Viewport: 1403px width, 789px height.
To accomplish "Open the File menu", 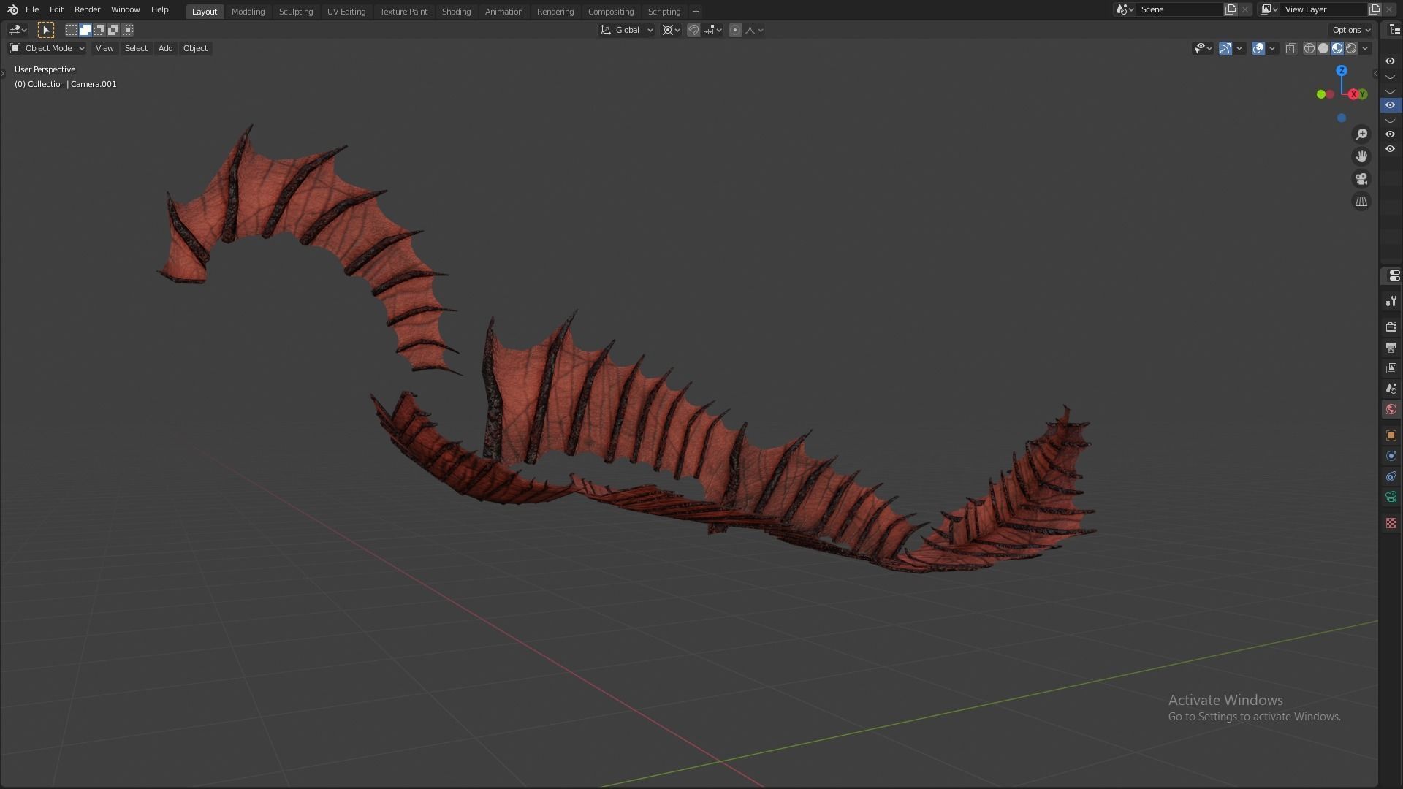I will coord(32,9).
